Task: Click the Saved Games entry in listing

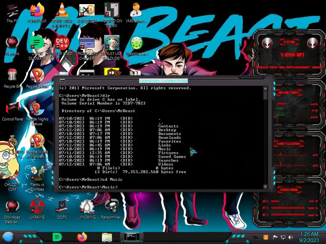Action: (x=172, y=157)
